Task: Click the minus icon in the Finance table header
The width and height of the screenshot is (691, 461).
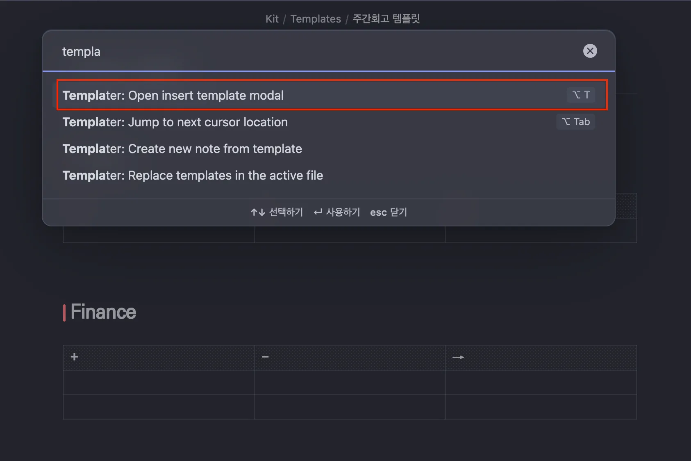Action: 265,357
